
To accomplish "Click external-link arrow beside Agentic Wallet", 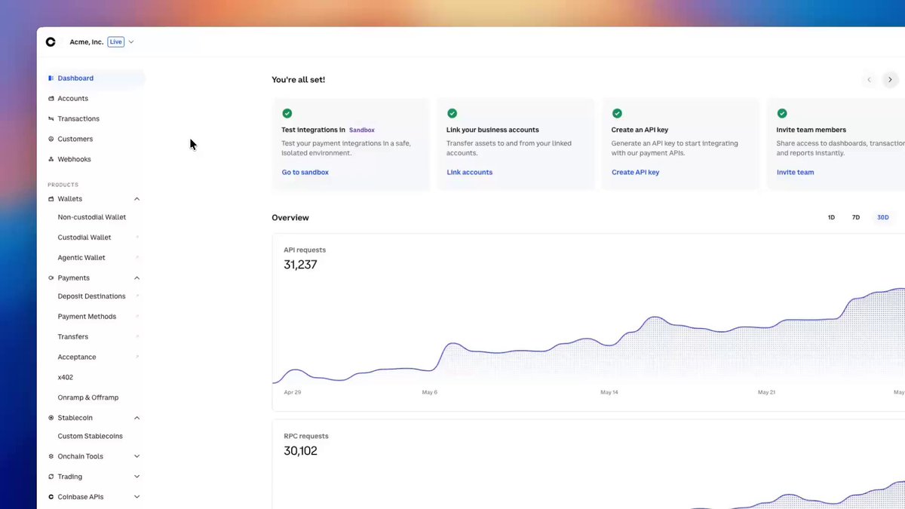I will tap(137, 258).
